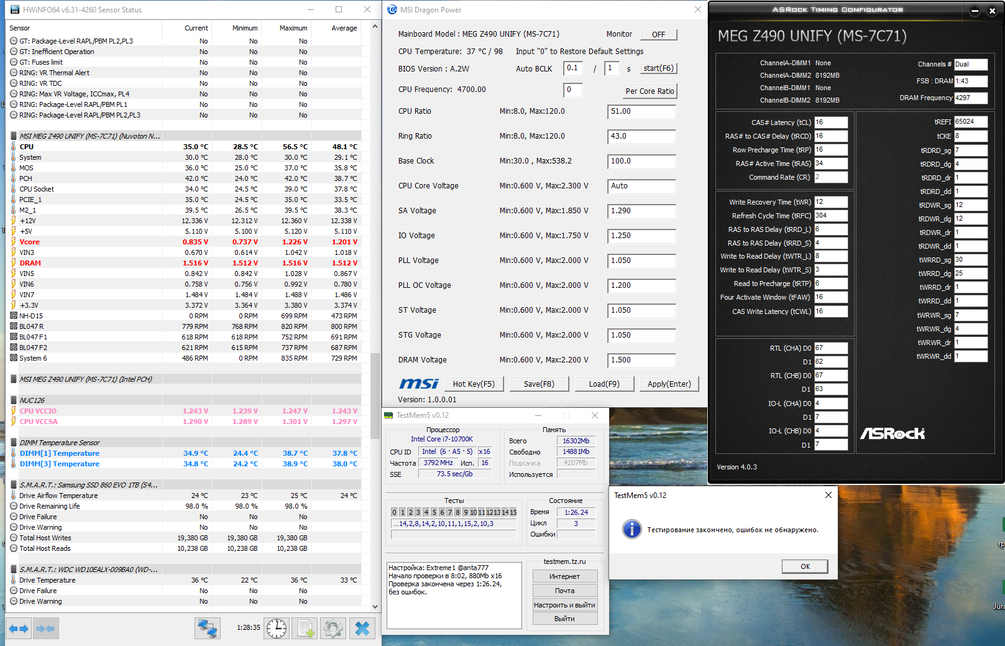Click the HWiNFO64 title bar app icon
Screen dimensions: 1005x646
click(x=14, y=9)
